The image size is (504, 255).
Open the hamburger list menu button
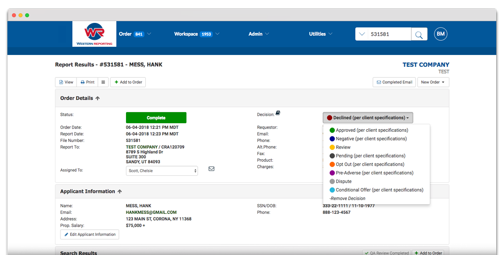point(103,82)
